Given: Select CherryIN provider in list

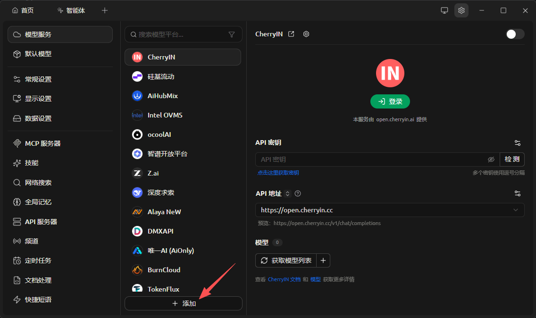Looking at the screenshot, I should tap(183, 57).
